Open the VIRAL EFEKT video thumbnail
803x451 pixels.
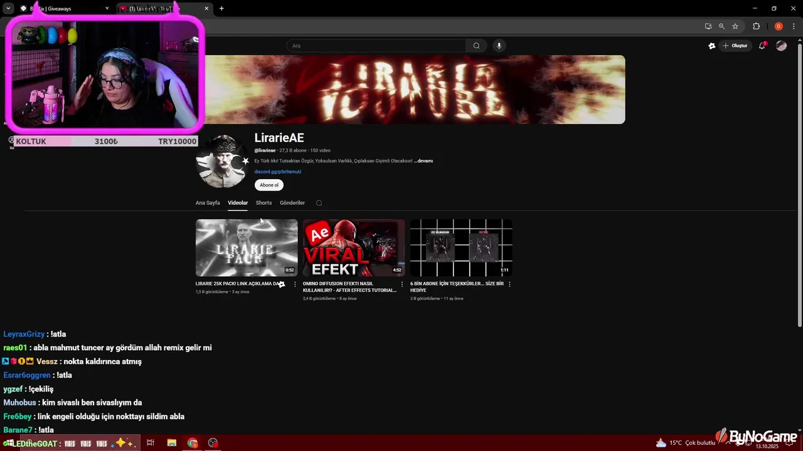pyautogui.click(x=354, y=247)
